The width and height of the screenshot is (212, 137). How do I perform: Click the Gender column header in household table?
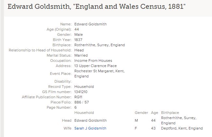(142, 113)
